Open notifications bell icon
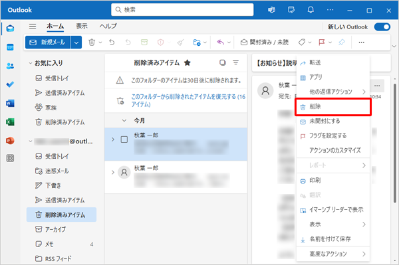Viewport: 399px width, 265px height. (311, 10)
